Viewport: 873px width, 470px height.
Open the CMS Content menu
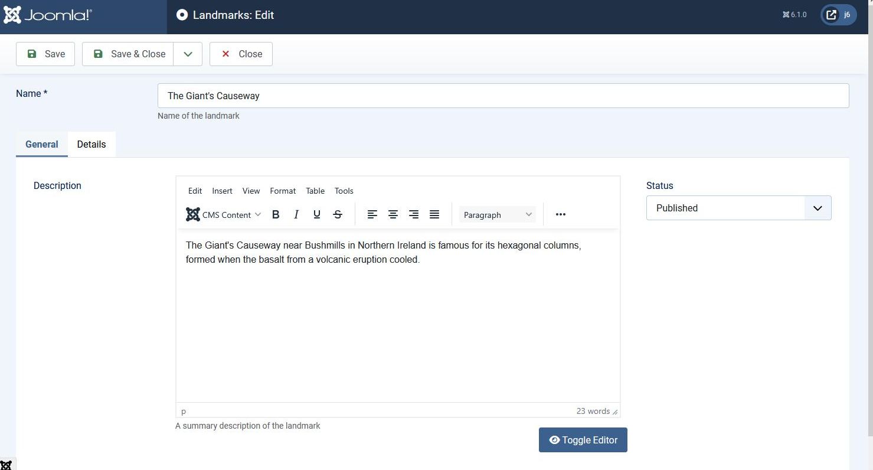click(223, 215)
